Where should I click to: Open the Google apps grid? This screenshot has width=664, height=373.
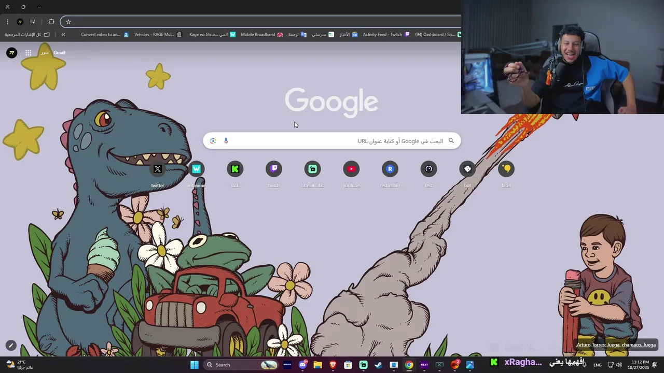(x=28, y=53)
